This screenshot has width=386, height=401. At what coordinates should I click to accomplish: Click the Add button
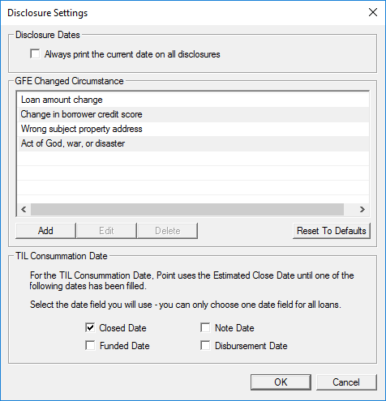pyautogui.click(x=45, y=231)
